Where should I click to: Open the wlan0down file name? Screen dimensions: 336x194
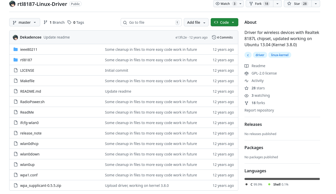point(30,154)
